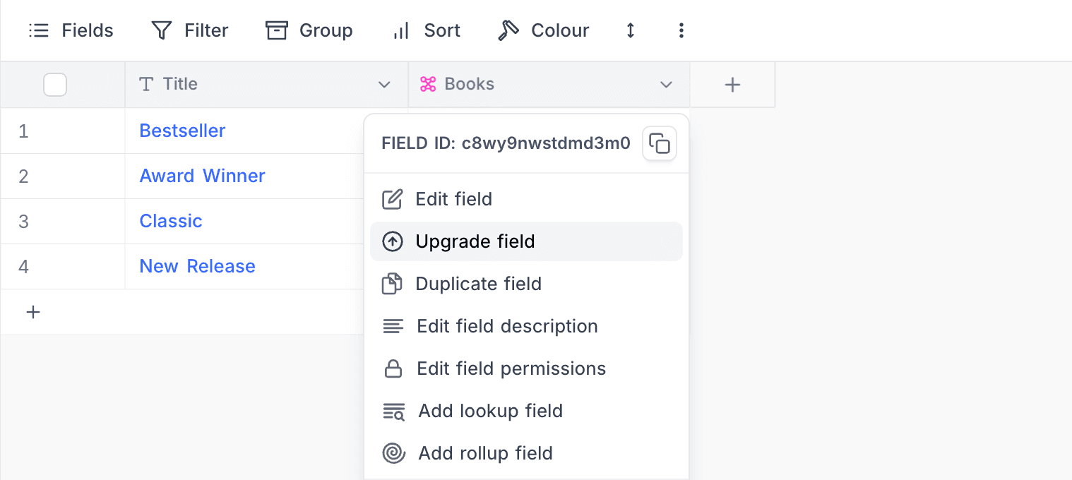Open the three-dot more options menu

tap(681, 30)
